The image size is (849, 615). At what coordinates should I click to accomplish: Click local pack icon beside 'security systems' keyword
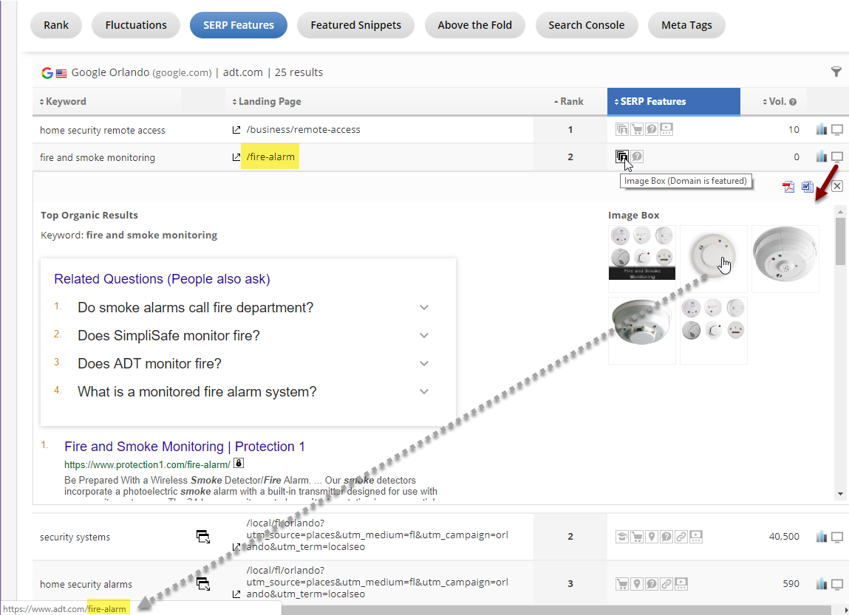coord(203,537)
